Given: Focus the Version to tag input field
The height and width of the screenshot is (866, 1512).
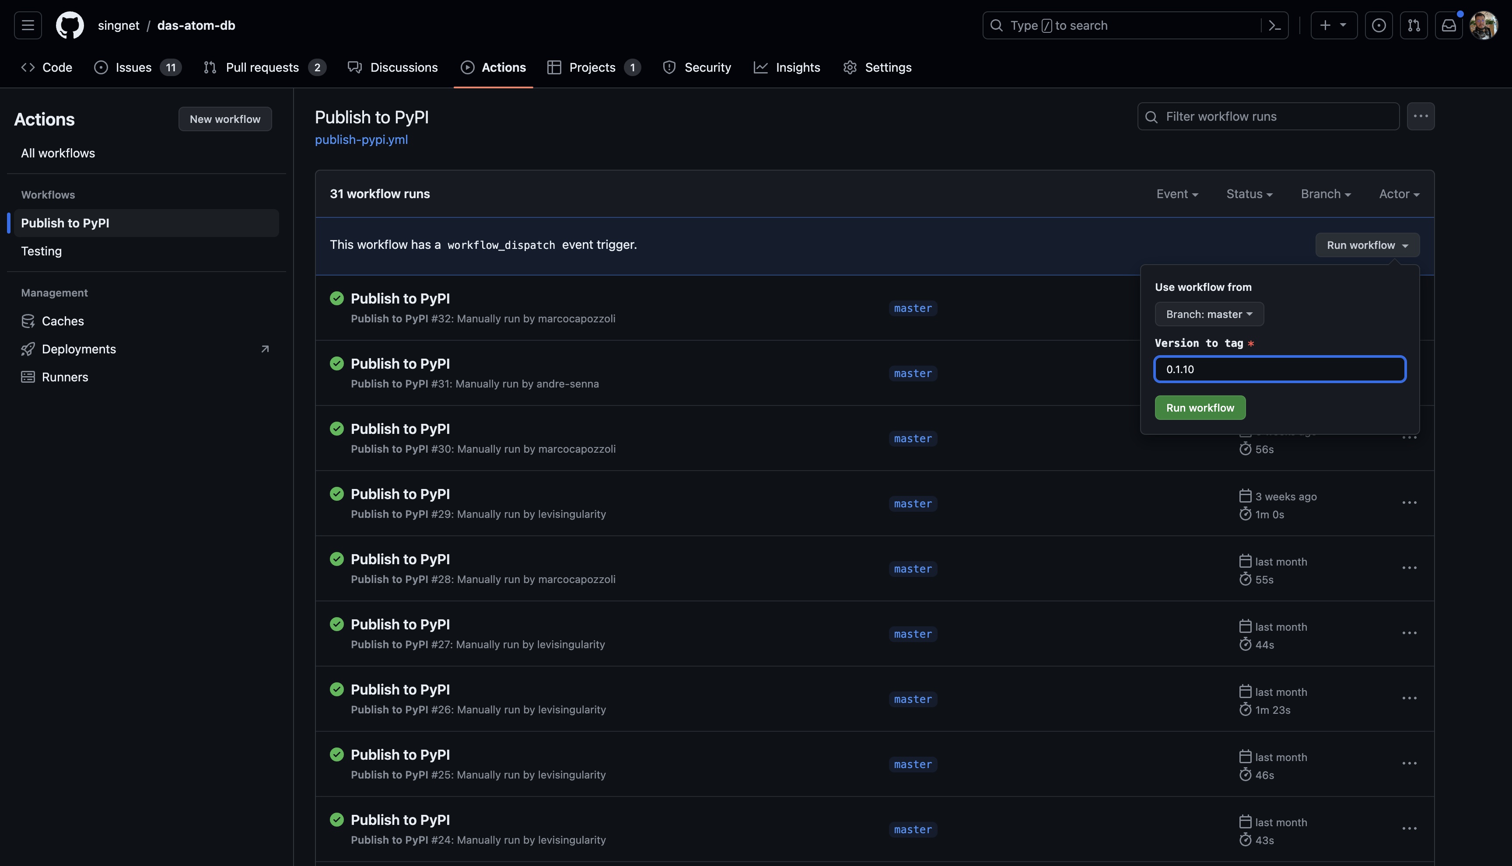Looking at the screenshot, I should [x=1279, y=369].
